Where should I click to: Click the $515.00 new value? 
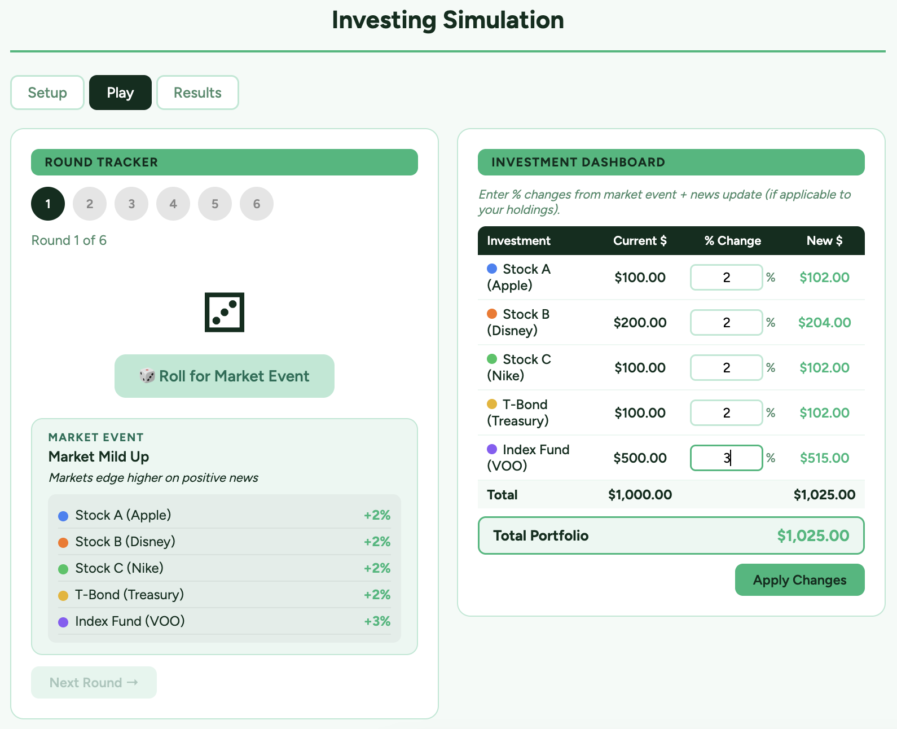[824, 458]
